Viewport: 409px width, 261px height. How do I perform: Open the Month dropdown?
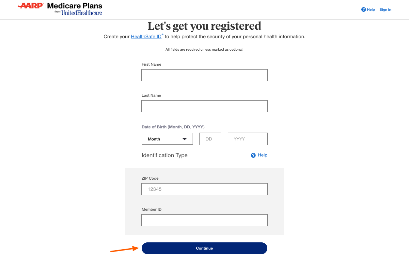(167, 139)
